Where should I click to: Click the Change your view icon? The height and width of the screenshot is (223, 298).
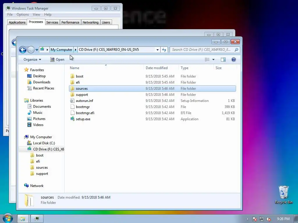(207, 60)
